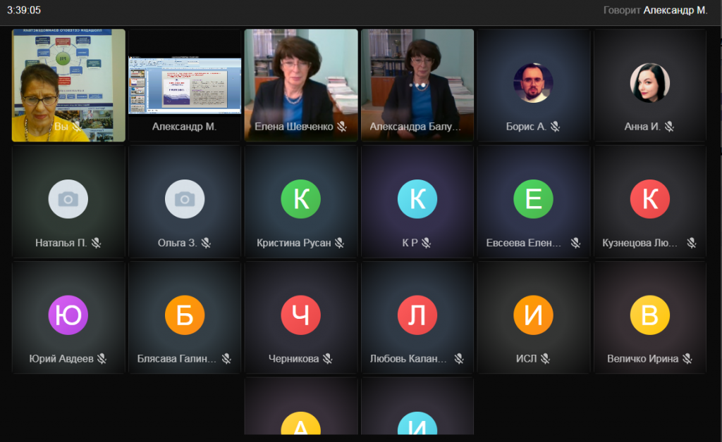Click the orange Б avatar of Блясава
This screenshot has height=442, width=722.
tap(185, 315)
